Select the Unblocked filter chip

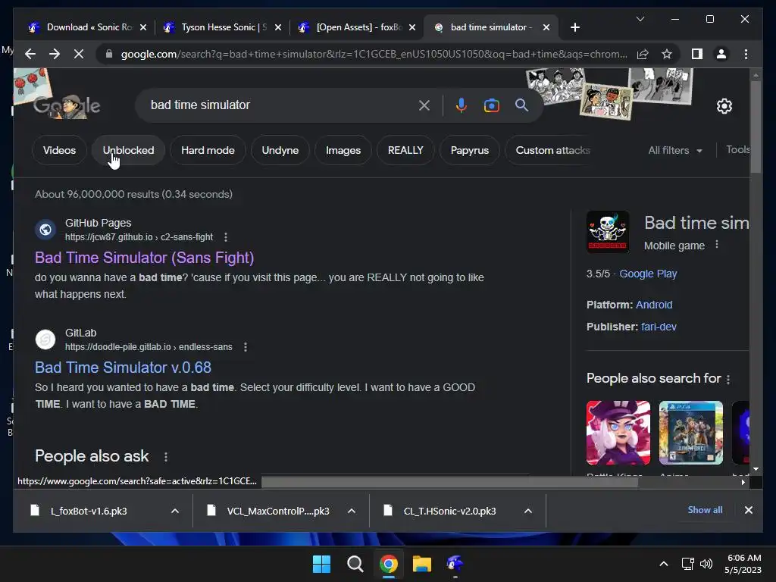pos(129,151)
